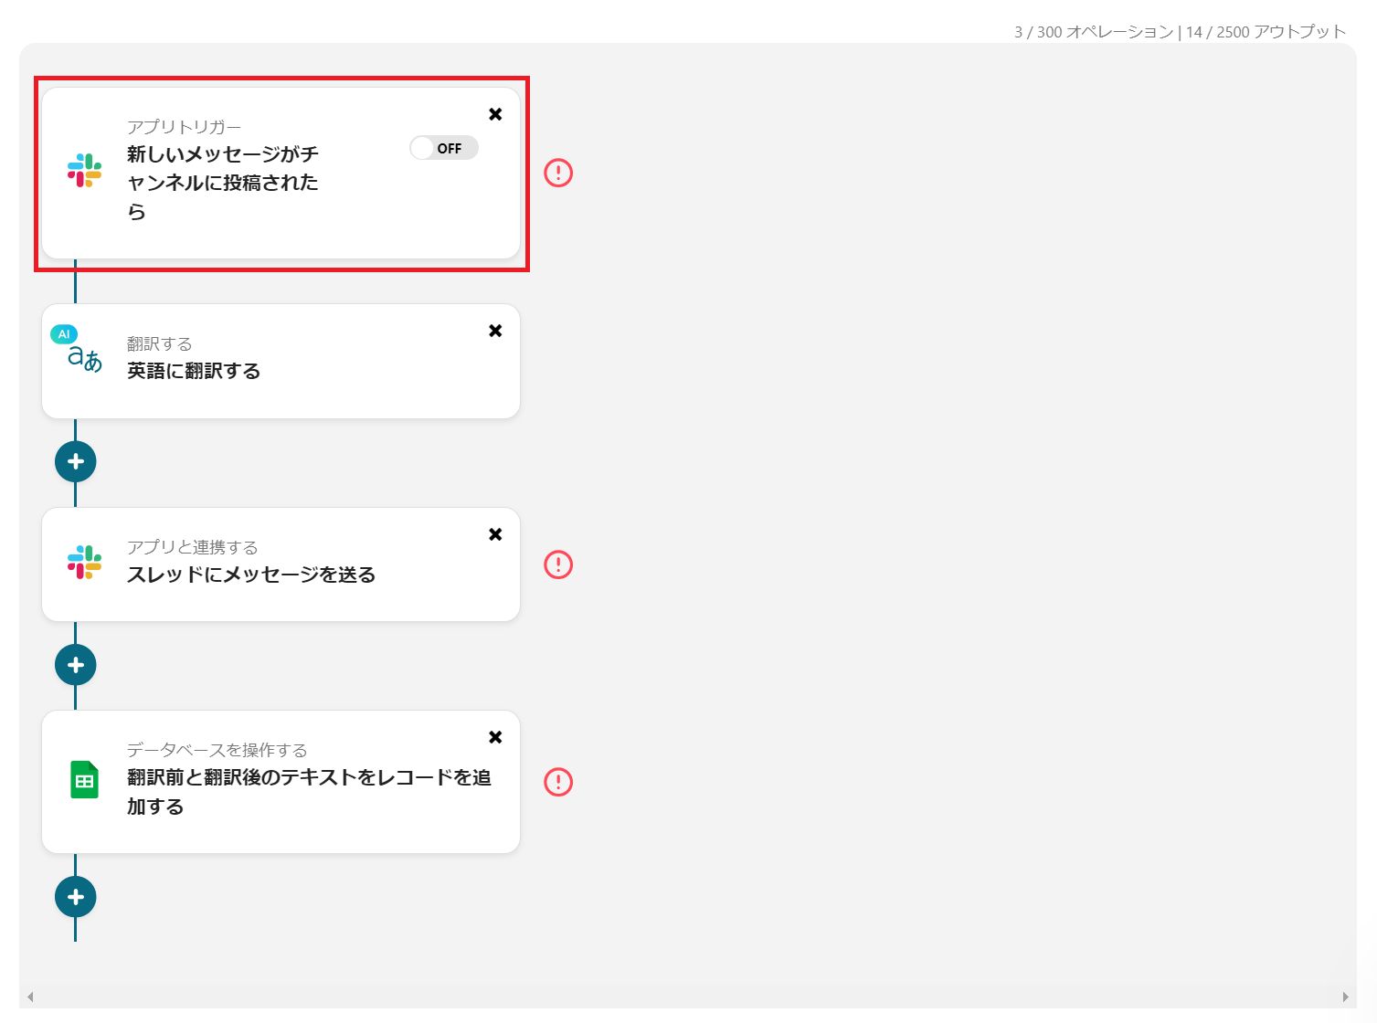Click the Slack icon on the app trigger card
This screenshot has width=1377, height=1023.
(84, 171)
